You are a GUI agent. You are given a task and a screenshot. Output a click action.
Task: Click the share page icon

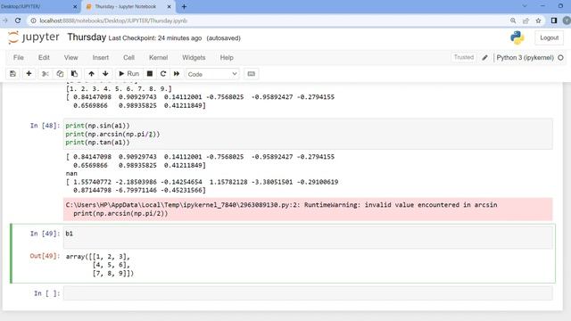click(x=525, y=21)
